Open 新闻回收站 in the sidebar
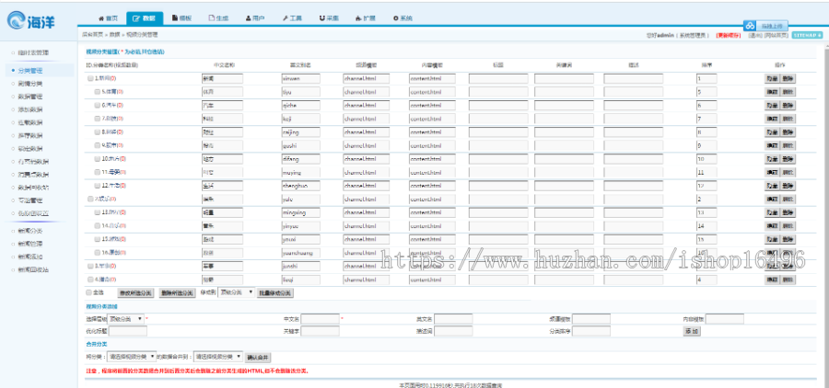Screen dimensions: 829x388 [x=33, y=269]
